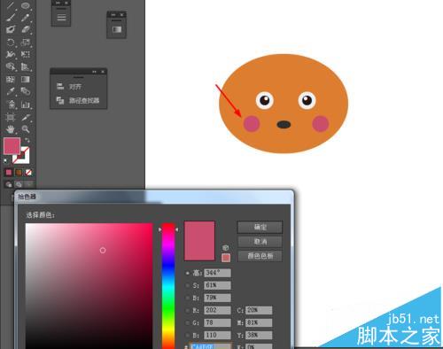
Task: Choose Draw Normal mode at toolbar bottom
Action: click(9, 184)
